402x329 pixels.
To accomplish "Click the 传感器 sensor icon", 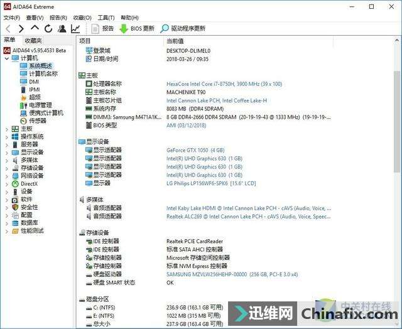I will tap(24, 121).
